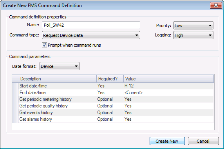Viewport: 224px width, 149px height.
Task: Click Optional cell of metering history row
Action: pyautogui.click(x=110, y=99)
